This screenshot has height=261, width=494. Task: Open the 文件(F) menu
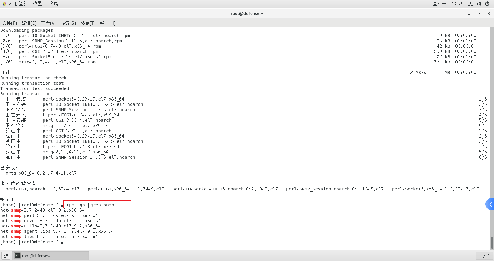coord(10,23)
